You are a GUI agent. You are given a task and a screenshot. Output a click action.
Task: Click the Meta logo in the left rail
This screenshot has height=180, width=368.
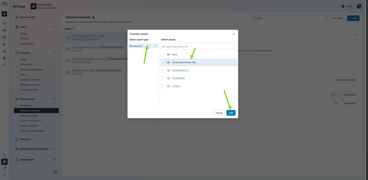4,4
